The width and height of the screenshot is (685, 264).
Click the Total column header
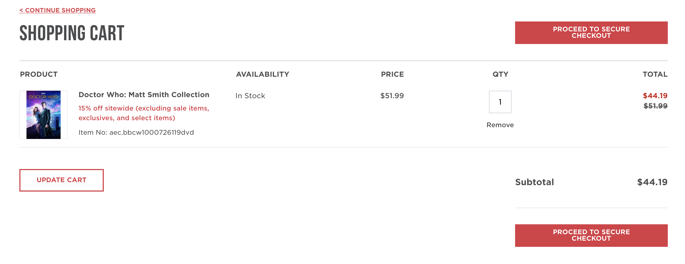point(655,74)
